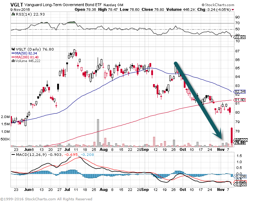259x205 pixels.
Task: Click the red down-triangle beside the Chg value
Action: [233, 10]
